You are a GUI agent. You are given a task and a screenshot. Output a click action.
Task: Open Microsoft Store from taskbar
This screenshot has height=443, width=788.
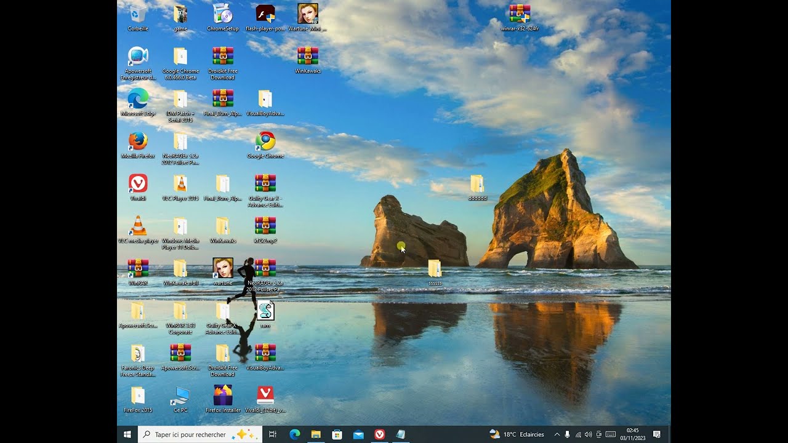tap(337, 434)
